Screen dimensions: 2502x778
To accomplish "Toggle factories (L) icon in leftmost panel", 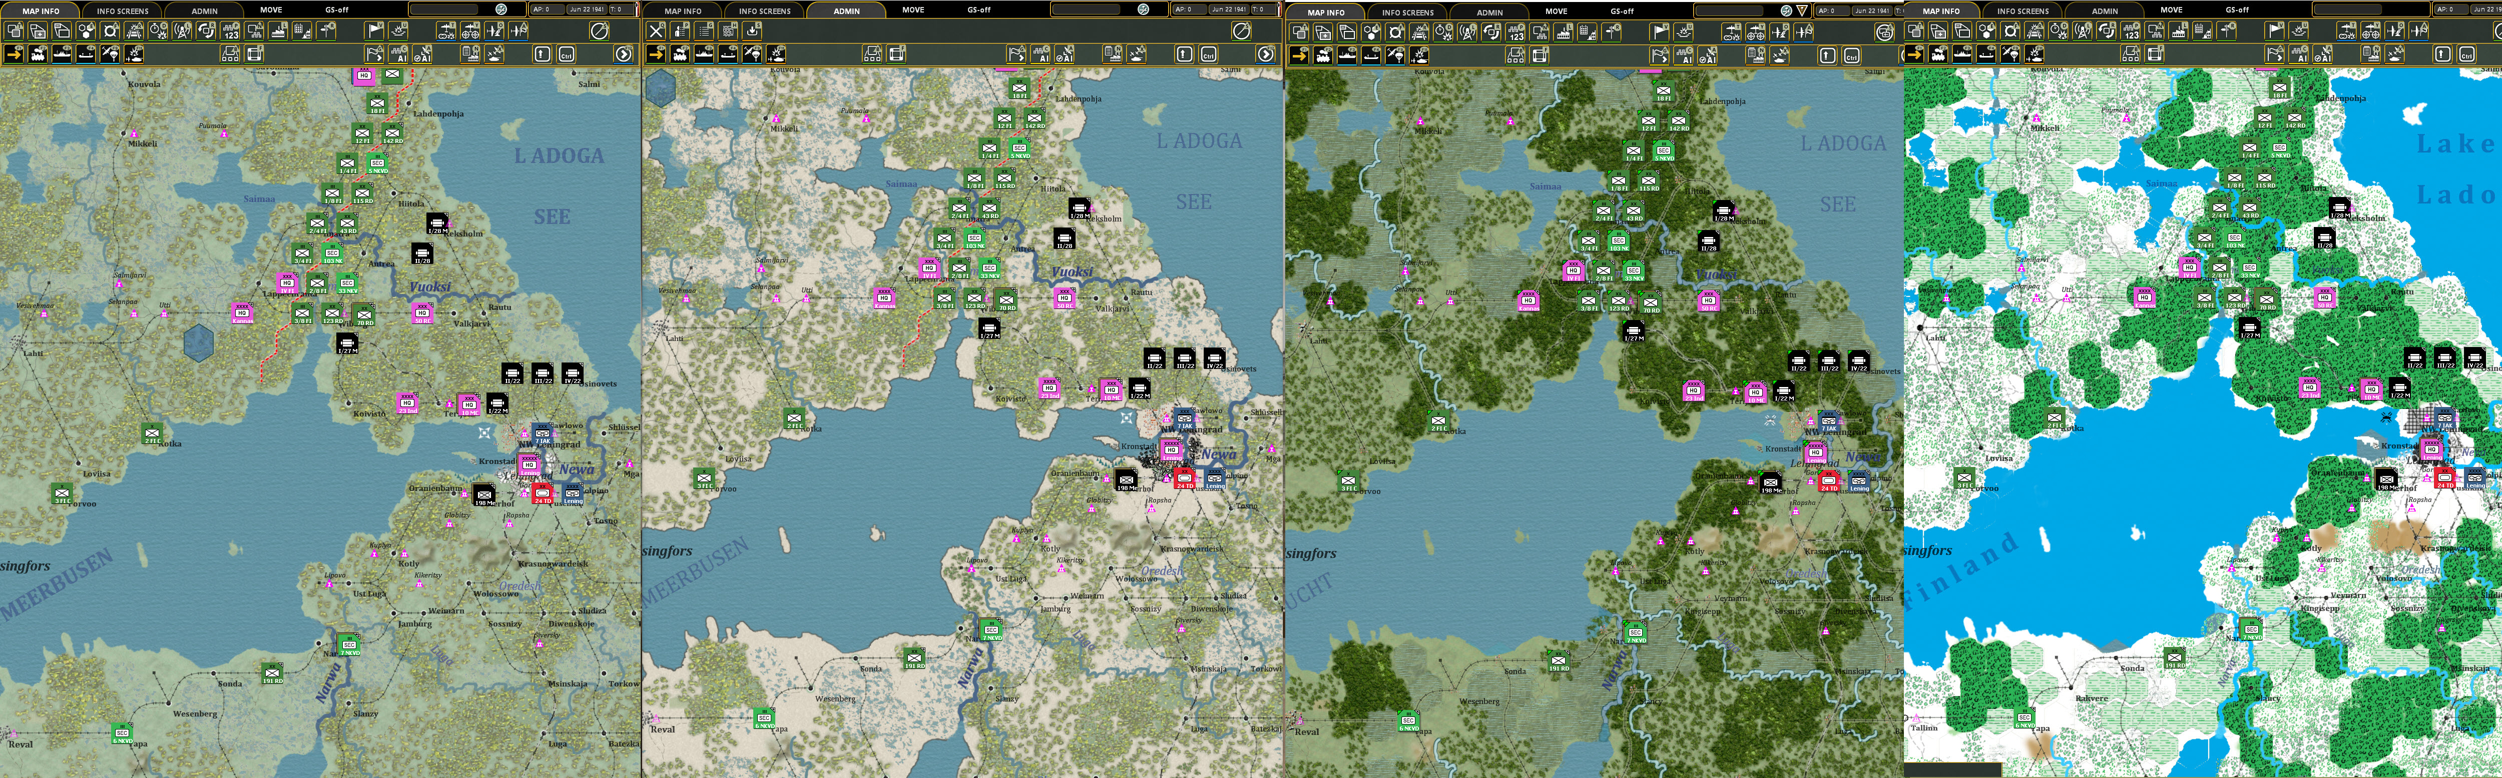I will [x=278, y=31].
